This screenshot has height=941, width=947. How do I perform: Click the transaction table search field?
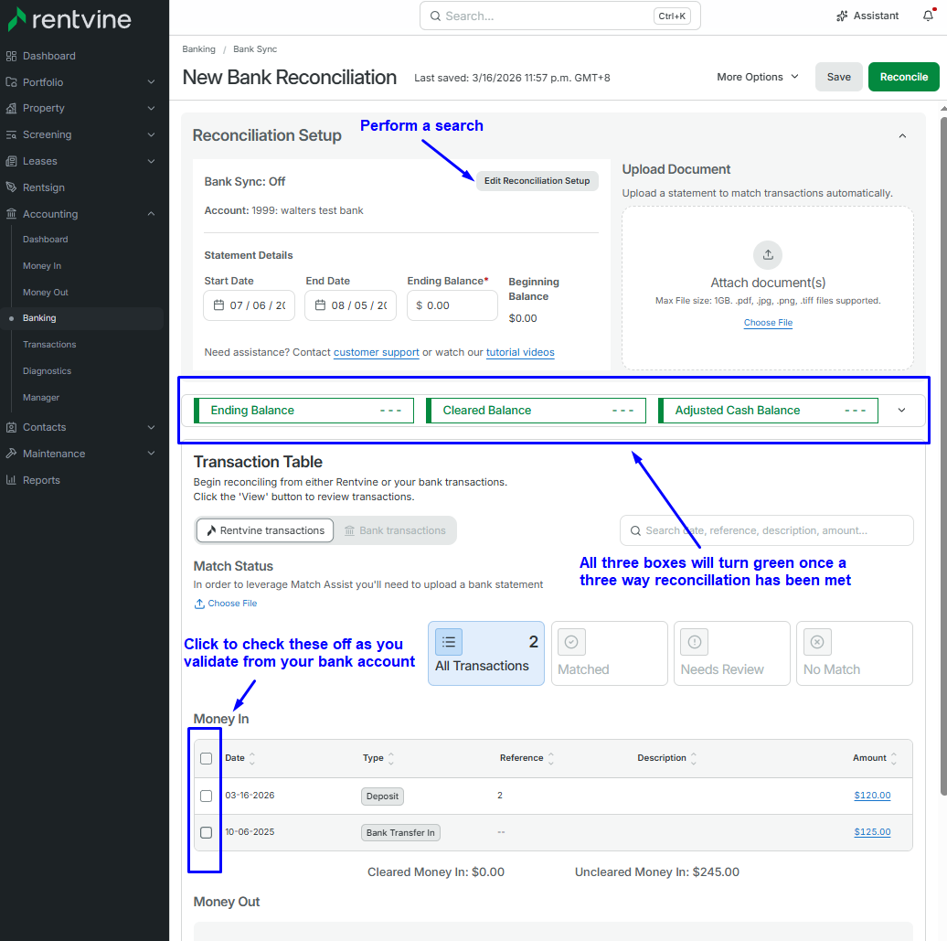pos(766,530)
